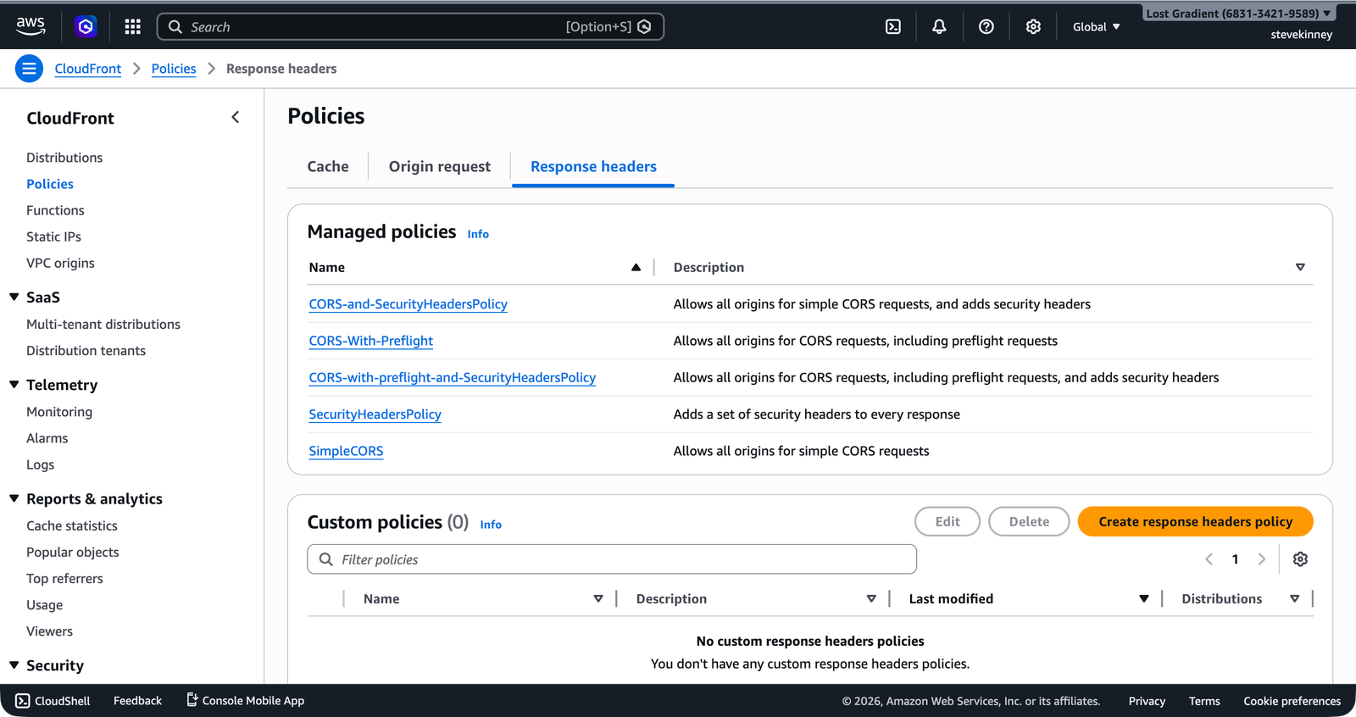The width and height of the screenshot is (1356, 717).
Task: Open Multi-tenant distributions page
Action: (103, 325)
